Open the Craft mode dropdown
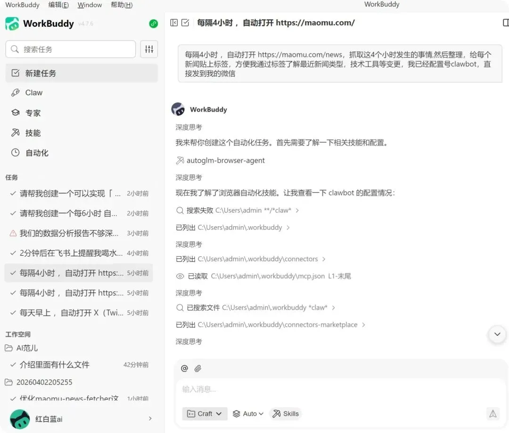 pos(205,414)
